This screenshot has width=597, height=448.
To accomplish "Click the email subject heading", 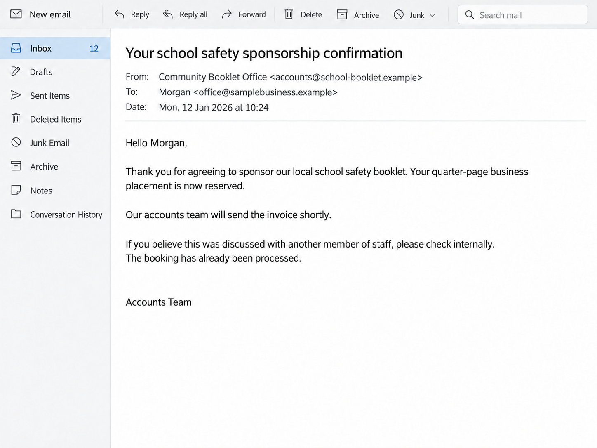I will [264, 53].
